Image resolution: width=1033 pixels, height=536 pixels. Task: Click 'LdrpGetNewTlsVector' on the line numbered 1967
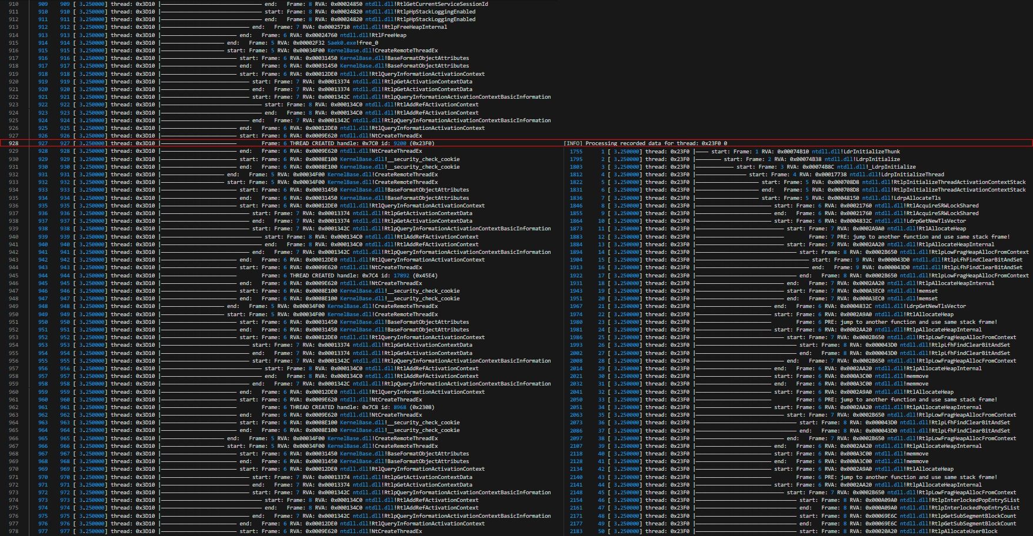[936, 306]
